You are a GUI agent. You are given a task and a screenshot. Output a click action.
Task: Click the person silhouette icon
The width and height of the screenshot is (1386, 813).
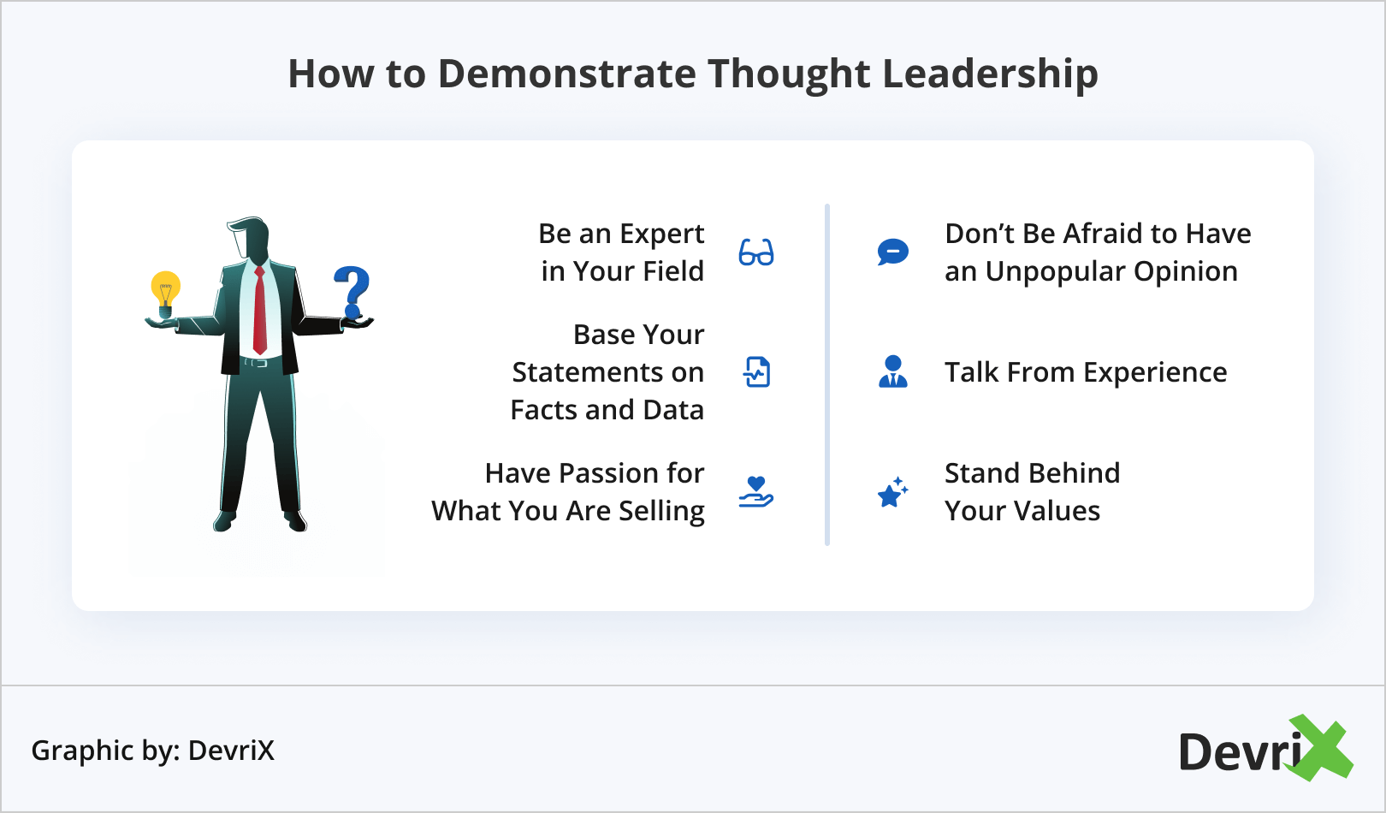[x=893, y=372]
